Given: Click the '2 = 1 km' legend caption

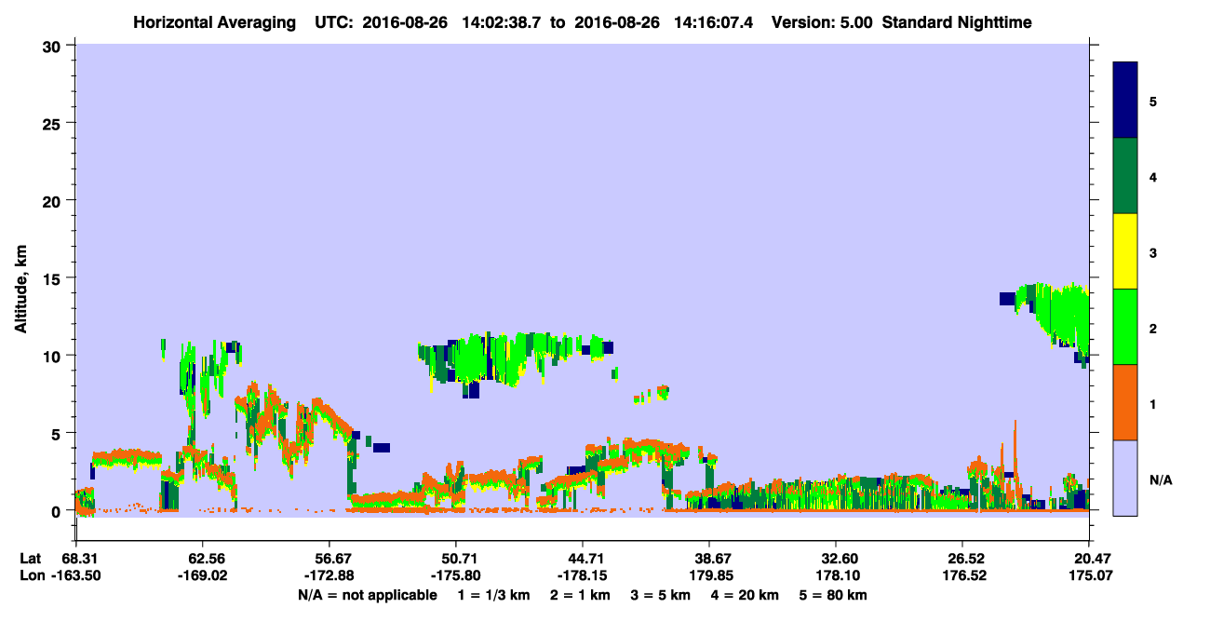Looking at the screenshot, I should (x=581, y=595).
